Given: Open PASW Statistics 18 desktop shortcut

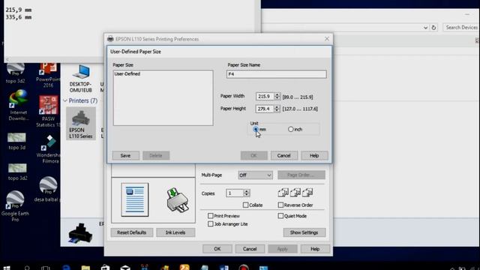Looking at the screenshot, I should click(48, 111).
